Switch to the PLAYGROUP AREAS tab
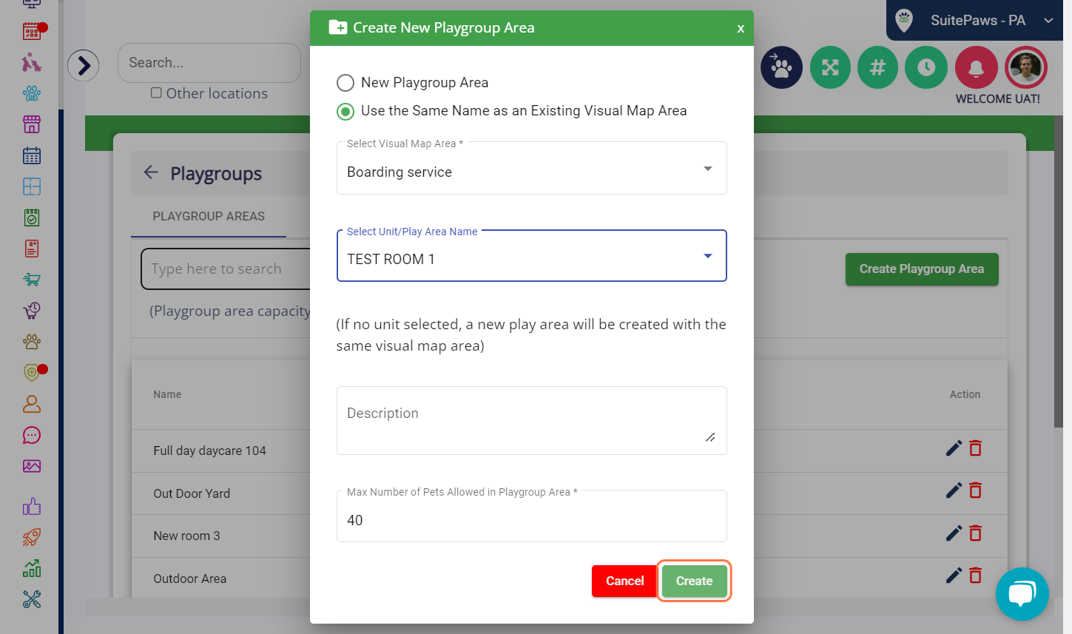The height and width of the screenshot is (634, 1072). coord(209,216)
